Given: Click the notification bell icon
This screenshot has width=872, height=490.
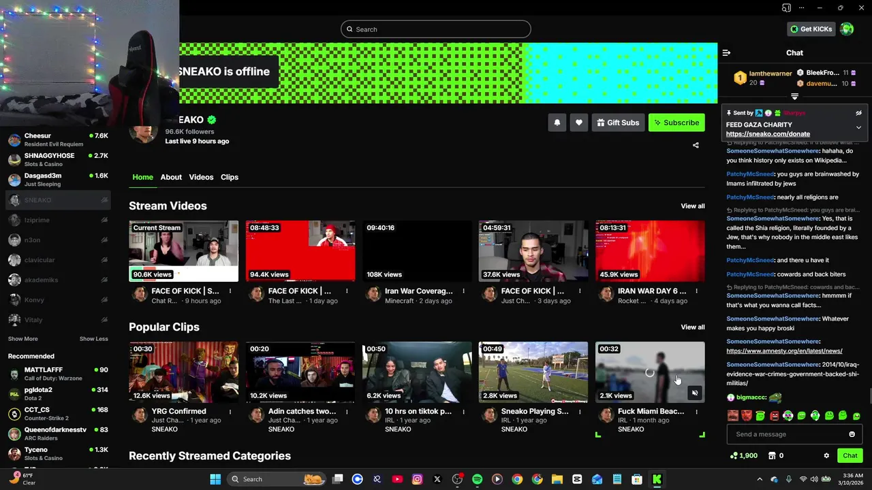Looking at the screenshot, I should [x=557, y=122].
